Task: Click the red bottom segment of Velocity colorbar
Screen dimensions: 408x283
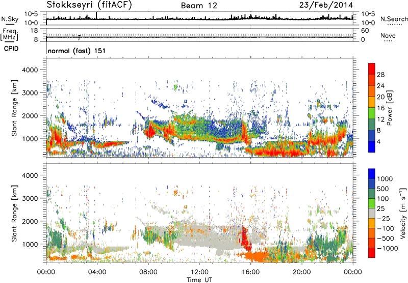Action: click(x=372, y=253)
